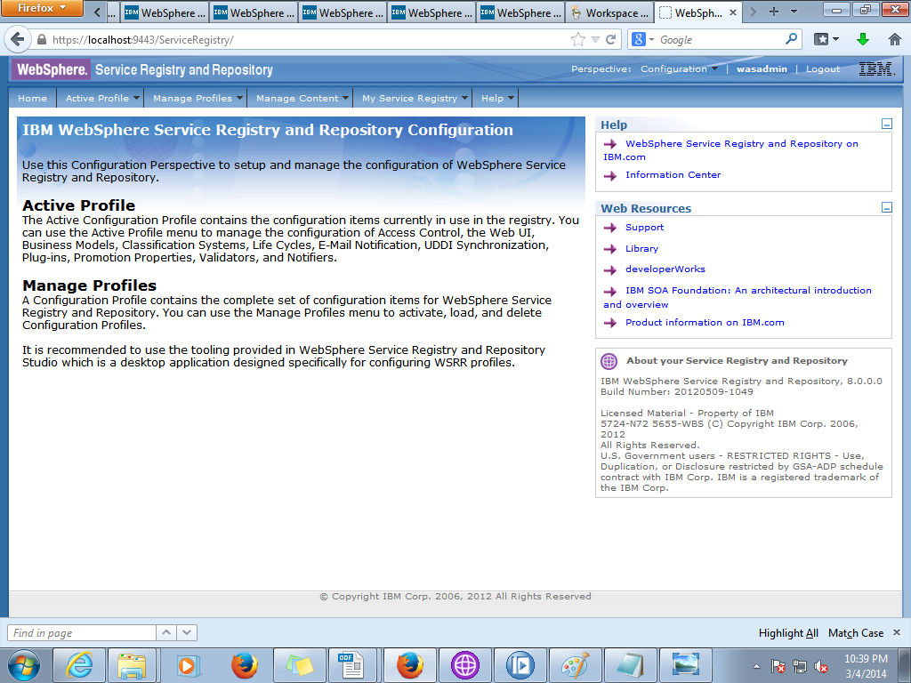Click the browser back arrow button
The width and height of the screenshot is (911, 683).
pos(18,39)
